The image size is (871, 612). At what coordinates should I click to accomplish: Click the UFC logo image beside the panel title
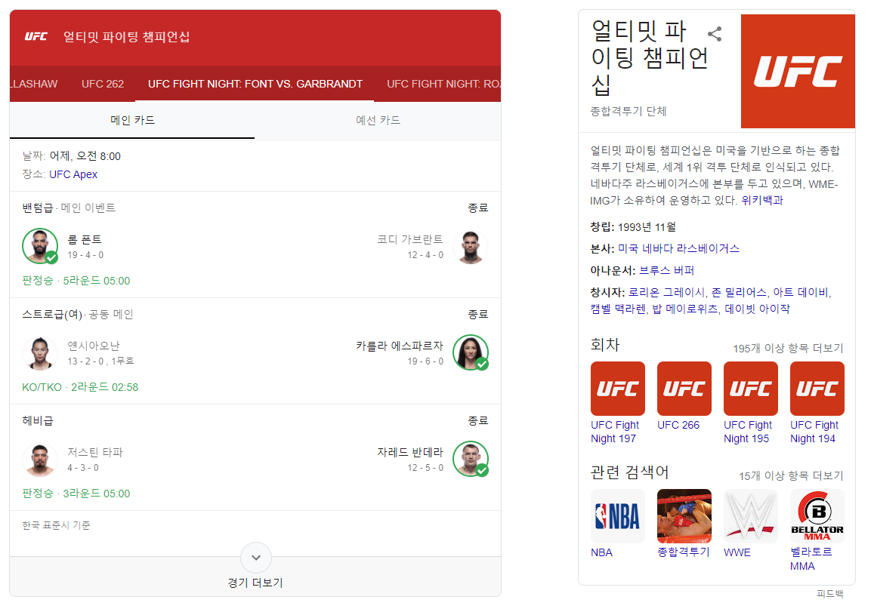pos(798,71)
